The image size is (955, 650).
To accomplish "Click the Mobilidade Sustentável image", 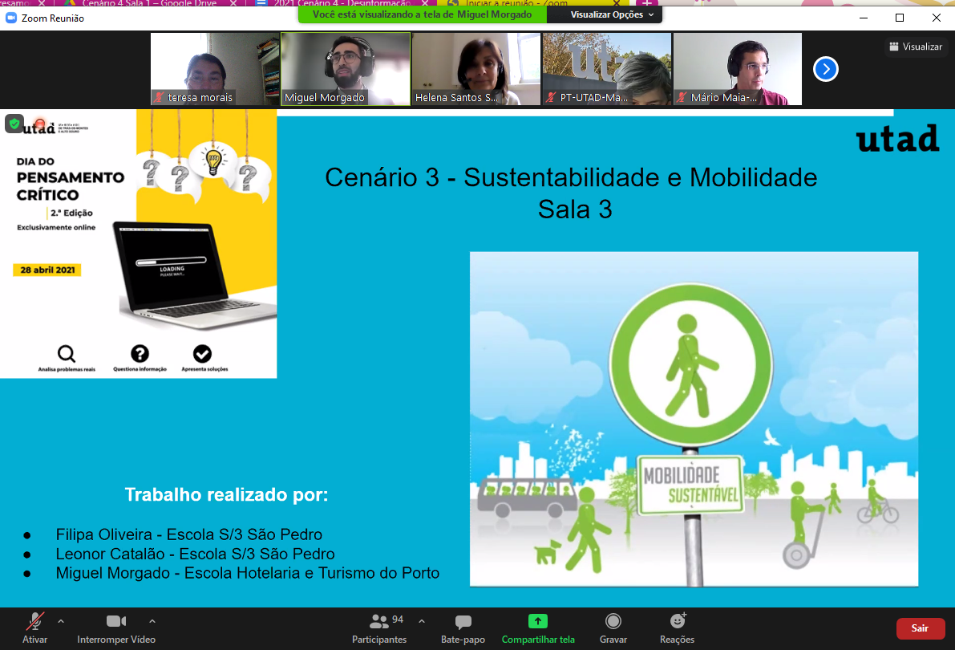I will (x=694, y=419).
